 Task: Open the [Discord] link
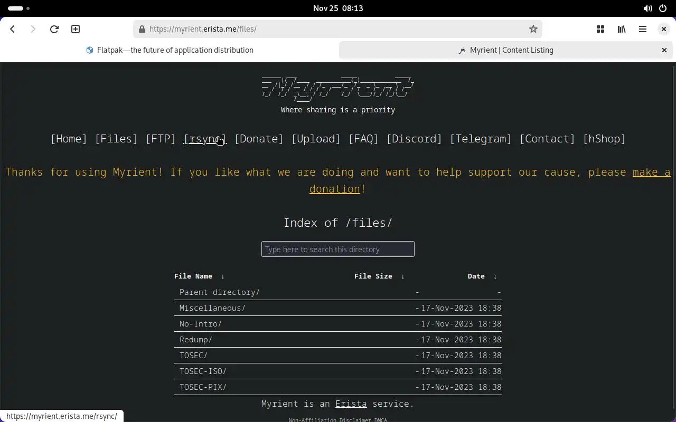click(x=414, y=139)
